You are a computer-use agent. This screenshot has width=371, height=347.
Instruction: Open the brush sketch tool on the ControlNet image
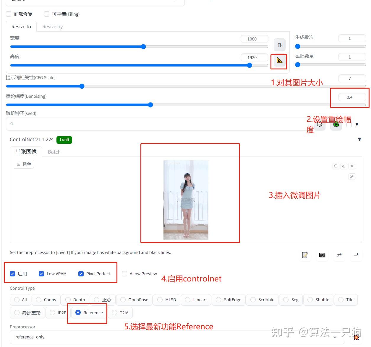point(351,177)
